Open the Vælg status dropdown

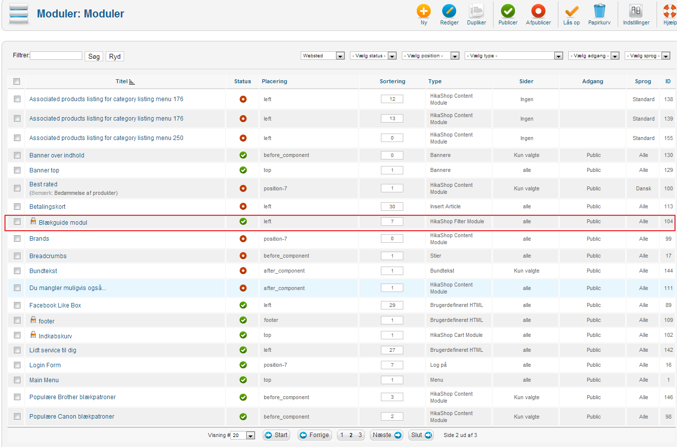pyautogui.click(x=373, y=56)
